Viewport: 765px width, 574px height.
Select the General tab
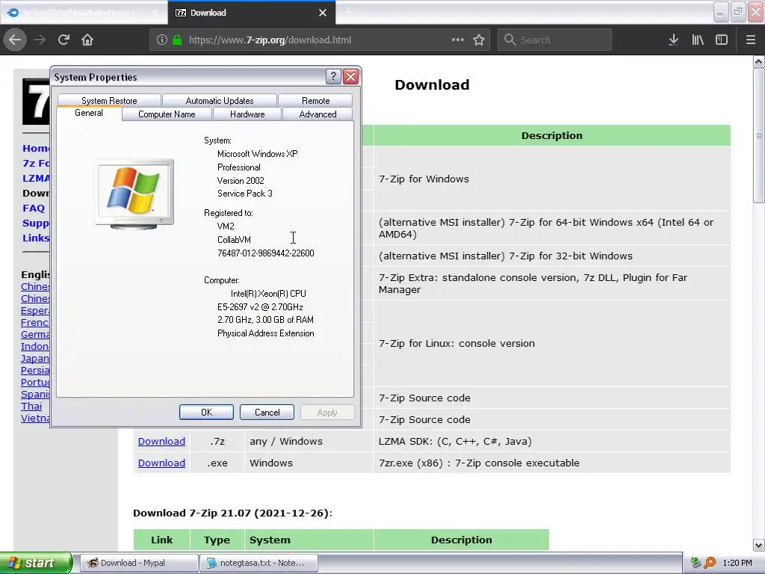coord(89,113)
